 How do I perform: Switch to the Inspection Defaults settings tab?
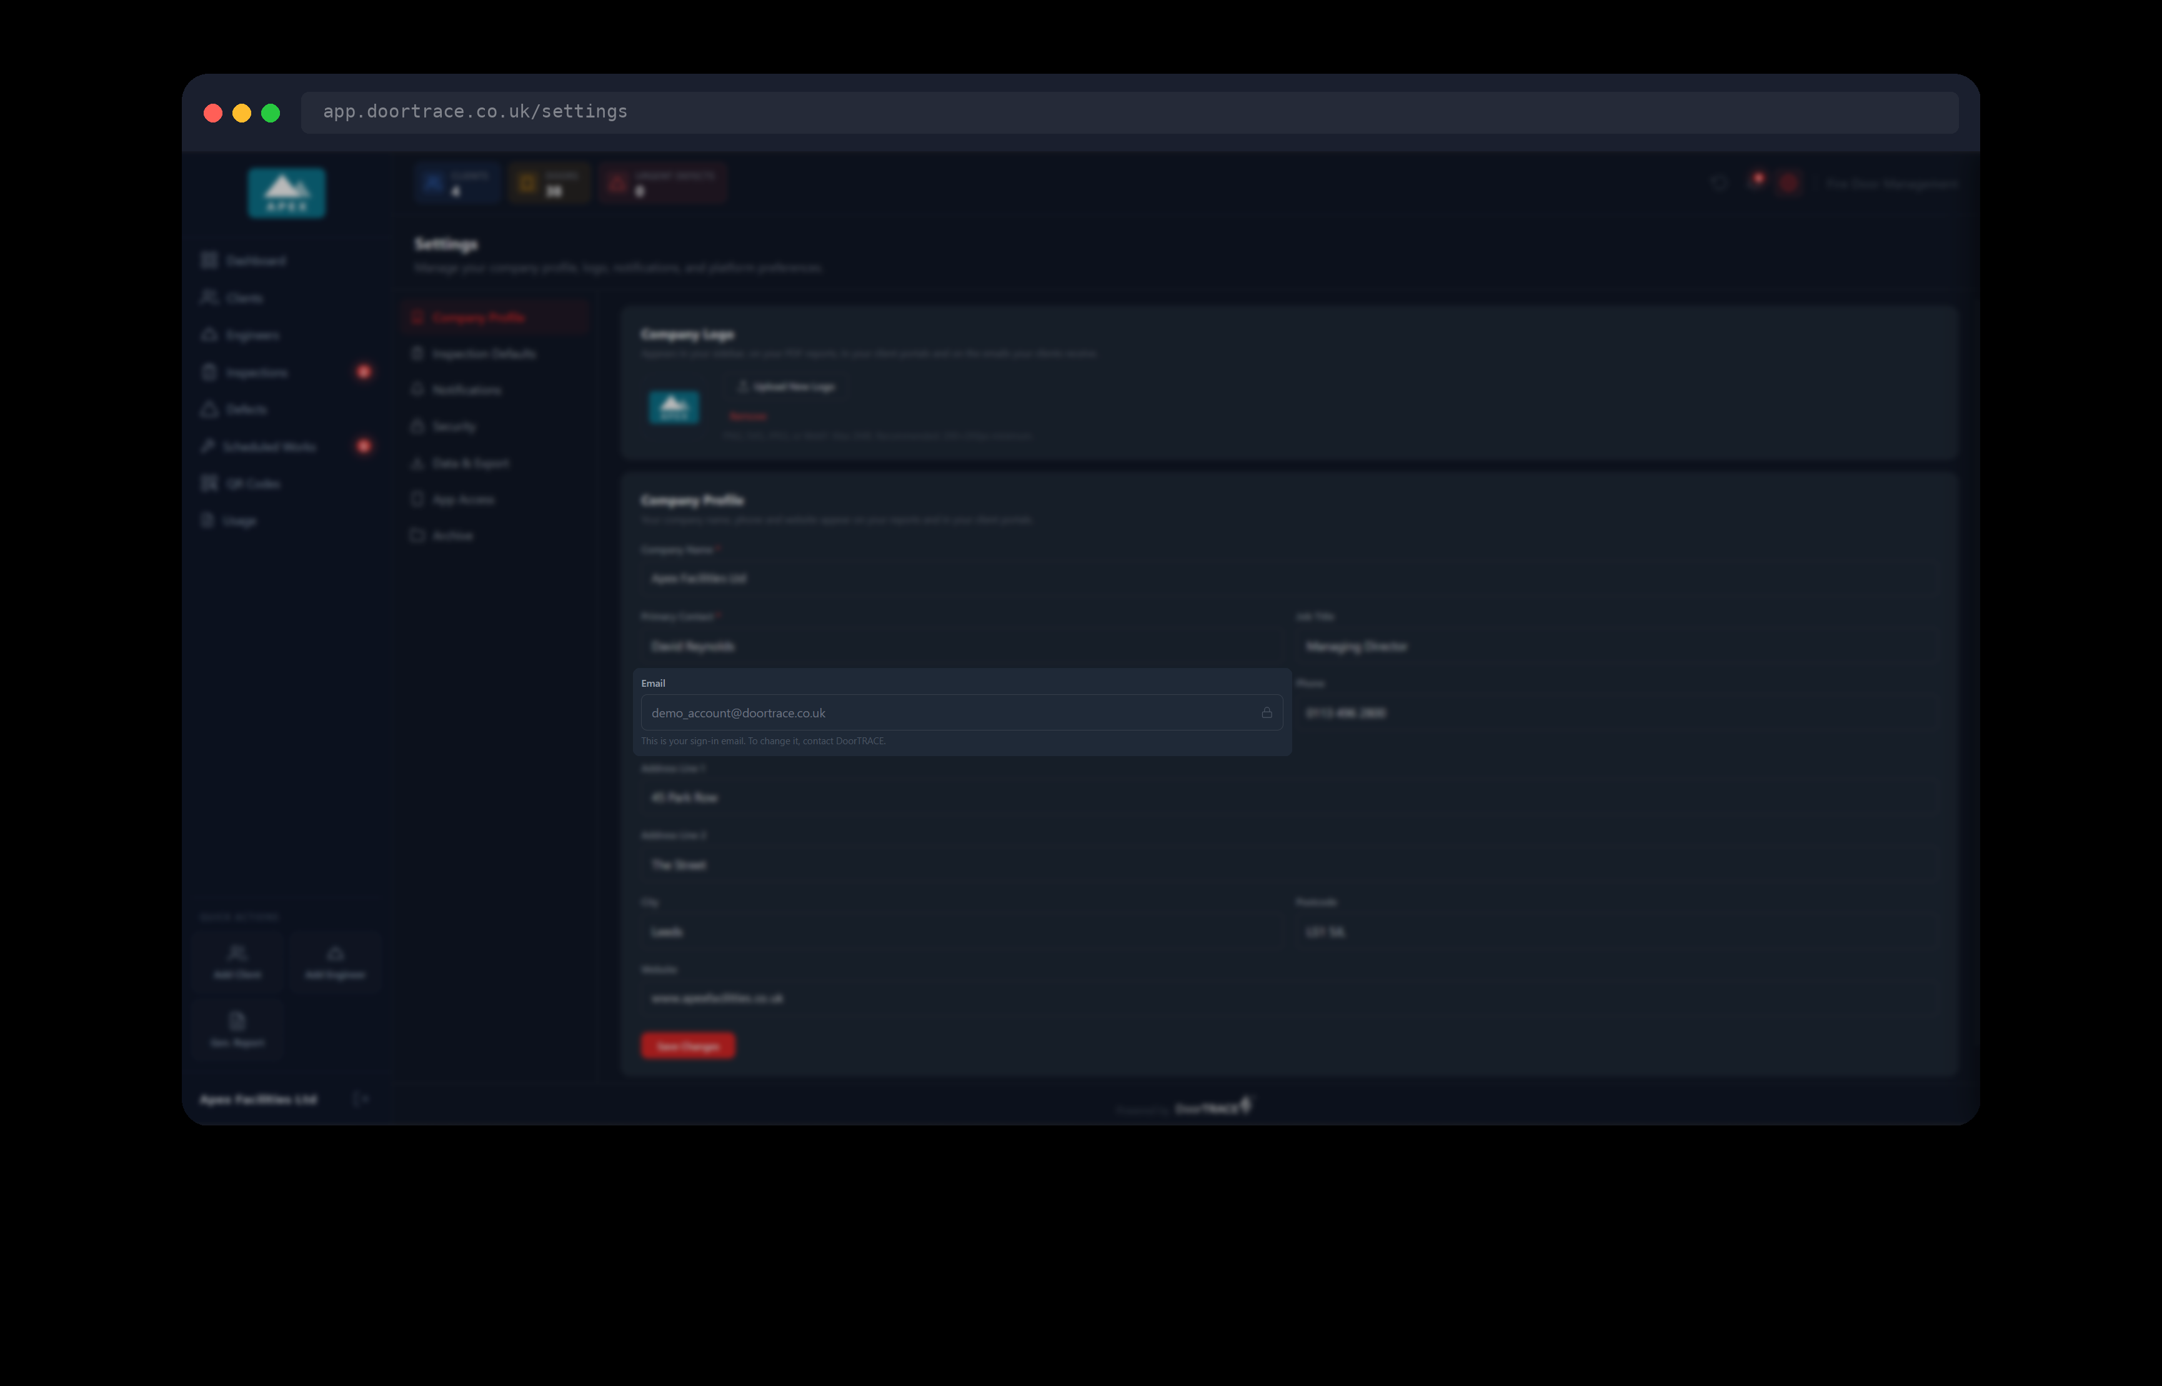pyautogui.click(x=496, y=354)
